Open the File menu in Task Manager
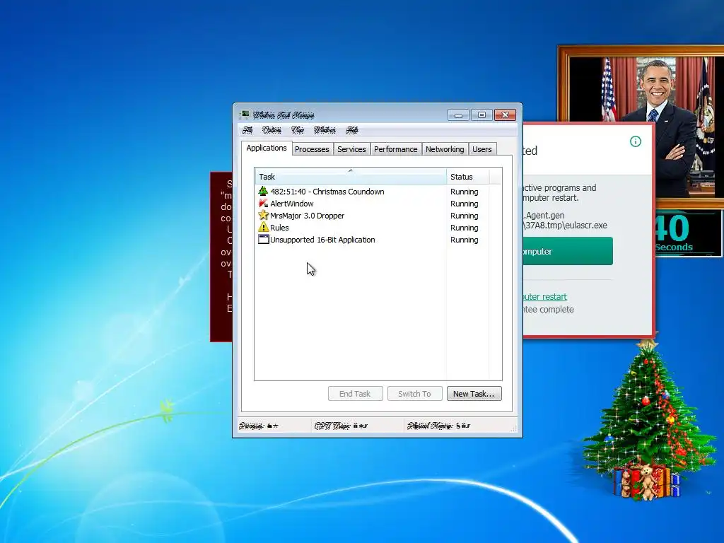 (x=247, y=130)
